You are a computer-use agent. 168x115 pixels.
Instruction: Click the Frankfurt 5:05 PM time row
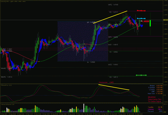(155, 88)
